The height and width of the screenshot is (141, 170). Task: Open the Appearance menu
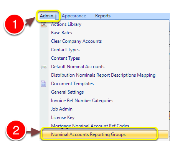(x=74, y=16)
